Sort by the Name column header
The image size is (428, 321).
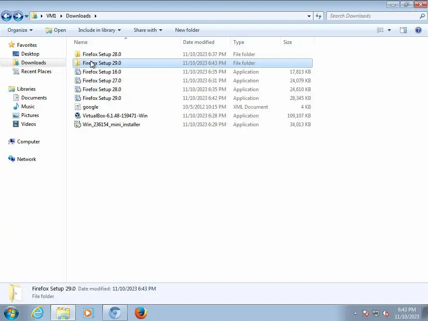pos(81,42)
